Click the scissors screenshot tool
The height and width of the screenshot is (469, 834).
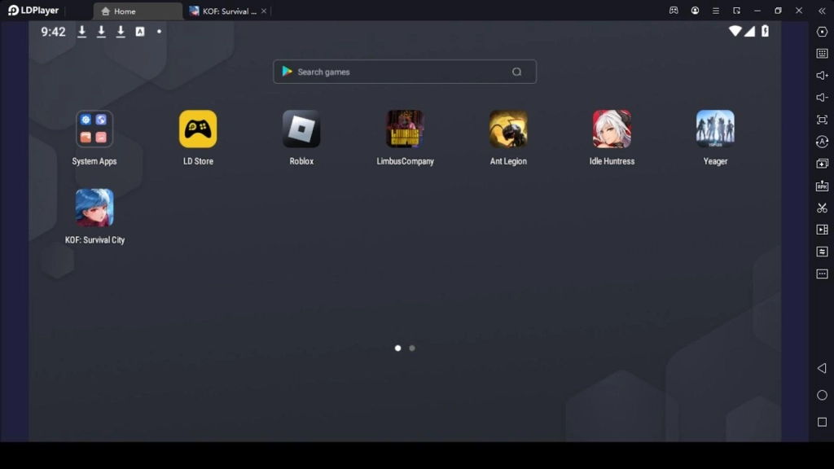coord(822,208)
